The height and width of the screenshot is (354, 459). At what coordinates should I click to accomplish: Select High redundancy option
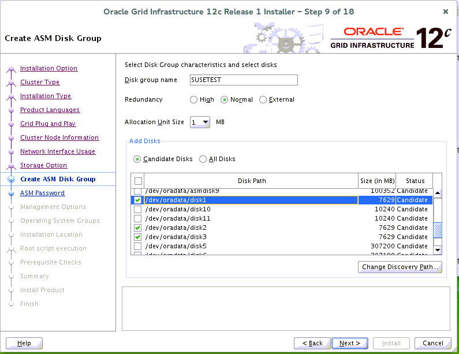[x=194, y=100]
